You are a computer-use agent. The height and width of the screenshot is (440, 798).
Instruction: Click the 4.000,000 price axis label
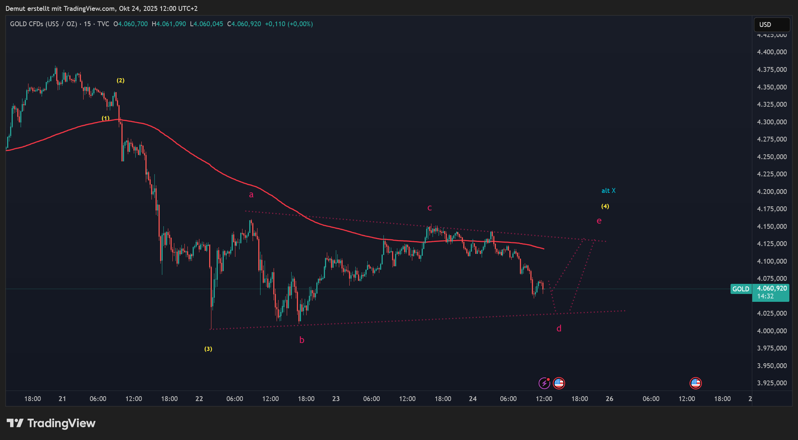click(772, 331)
